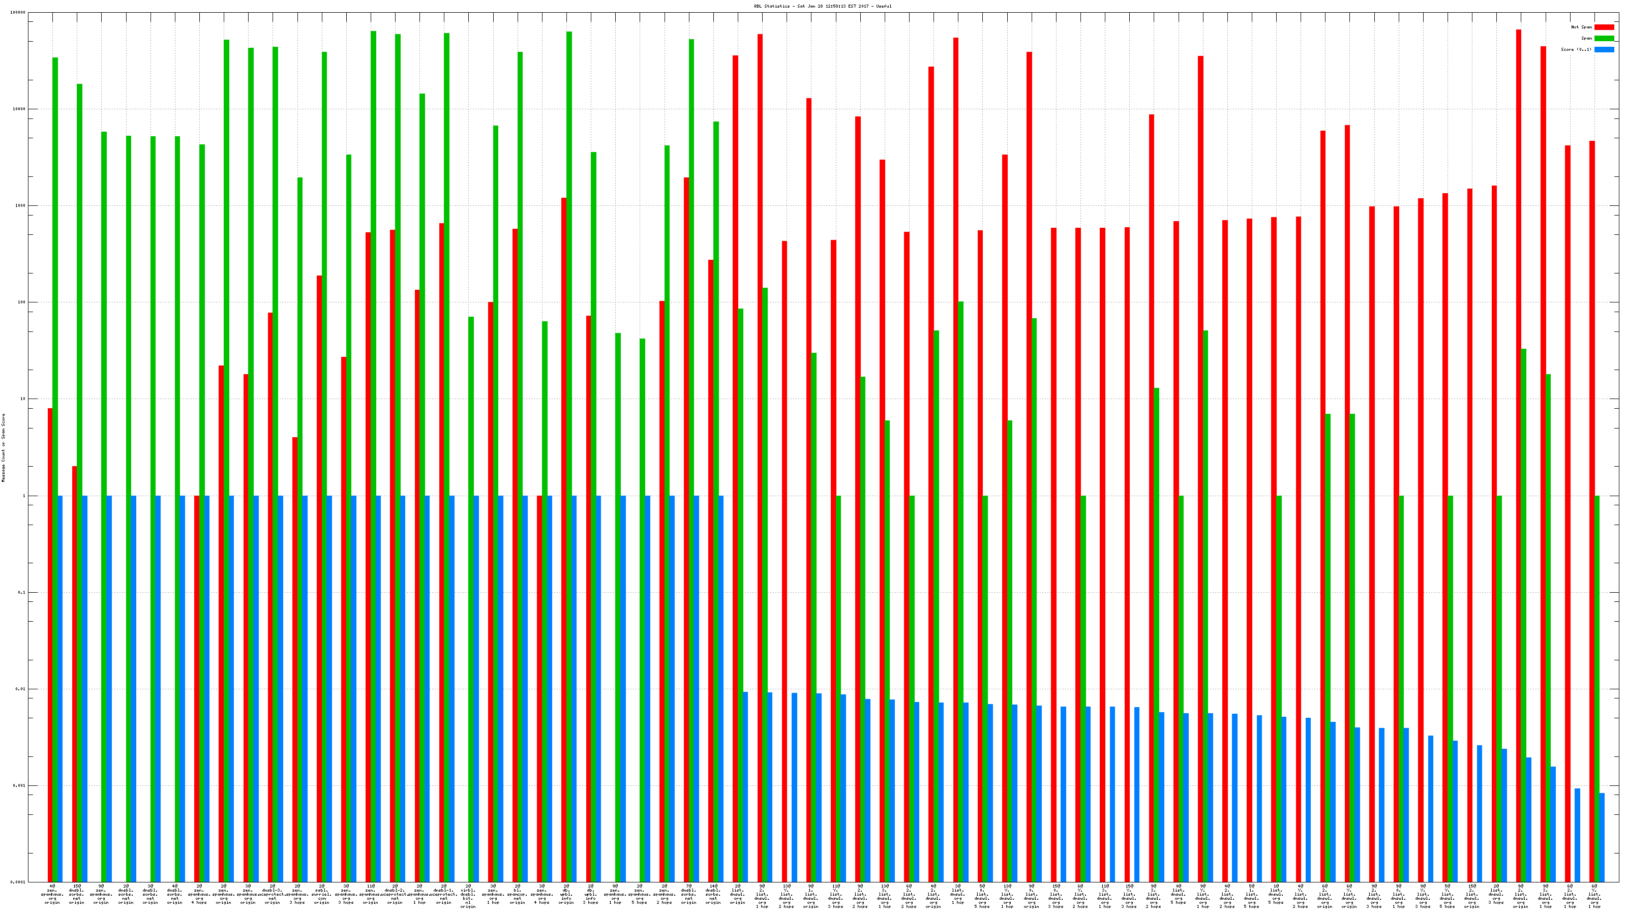The height and width of the screenshot is (915, 1627).
Task: Click the dnsbl-3.uceprotect.net origin x-axis label
Action: point(272,894)
